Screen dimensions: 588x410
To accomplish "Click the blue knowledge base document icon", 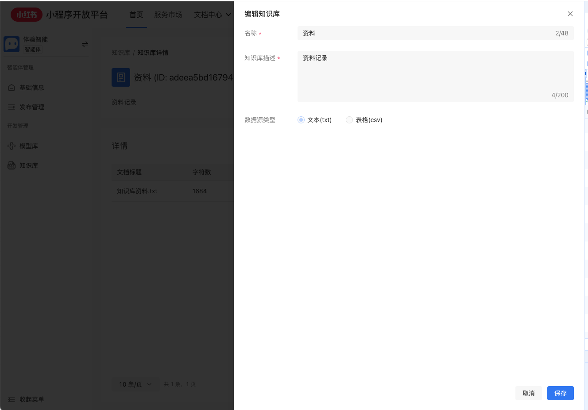I will click(x=121, y=77).
